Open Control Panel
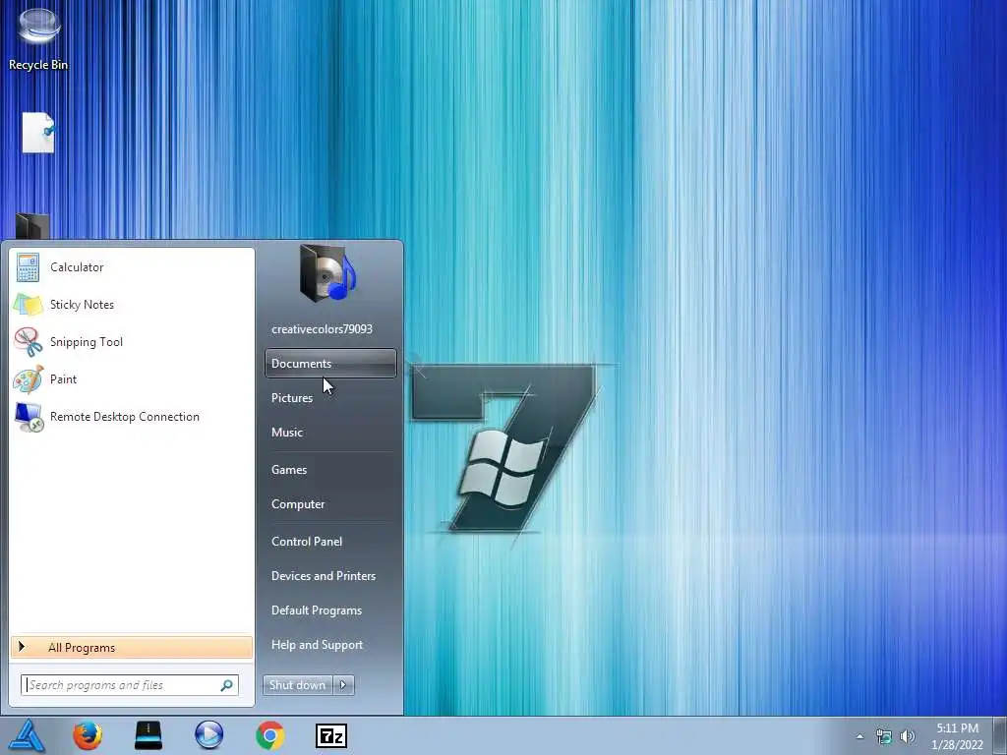This screenshot has height=755, width=1007. (x=330, y=542)
